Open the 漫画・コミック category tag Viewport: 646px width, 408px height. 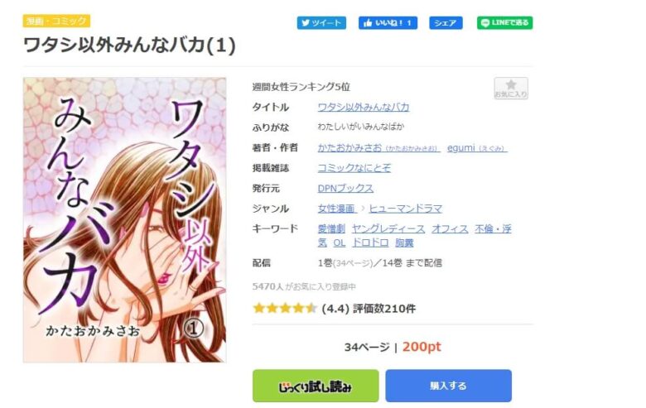(x=56, y=21)
